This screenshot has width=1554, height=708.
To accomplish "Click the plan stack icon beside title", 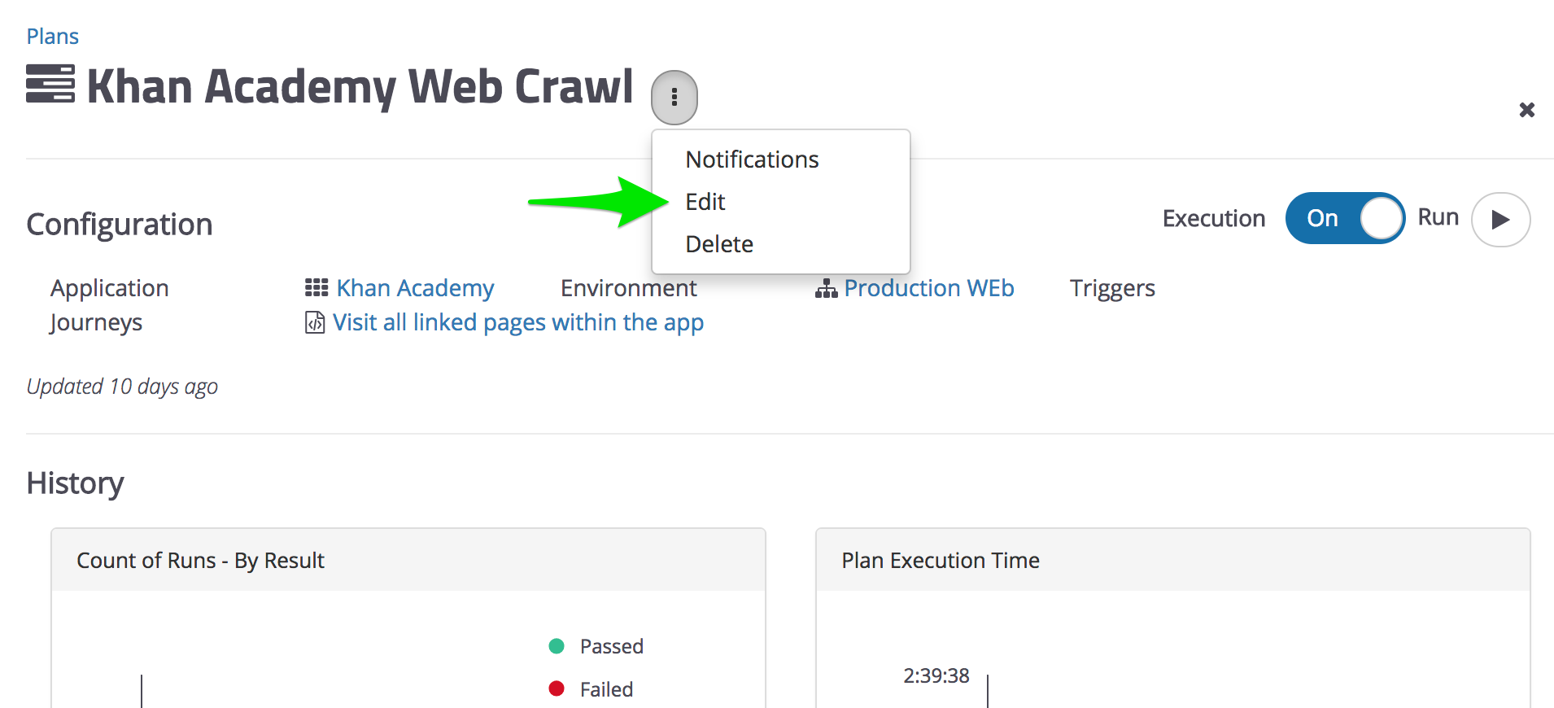I will click(x=50, y=84).
